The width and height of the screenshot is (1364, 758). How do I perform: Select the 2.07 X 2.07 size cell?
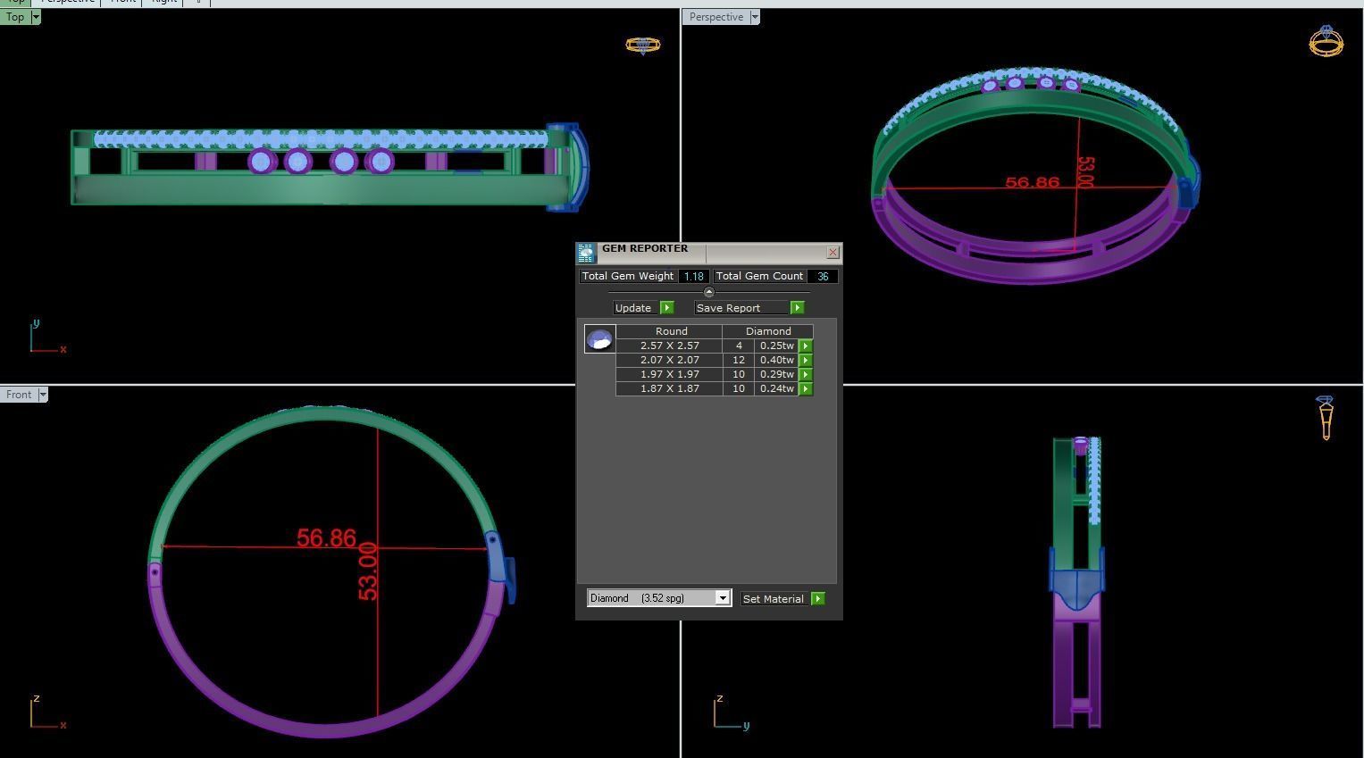(x=669, y=360)
